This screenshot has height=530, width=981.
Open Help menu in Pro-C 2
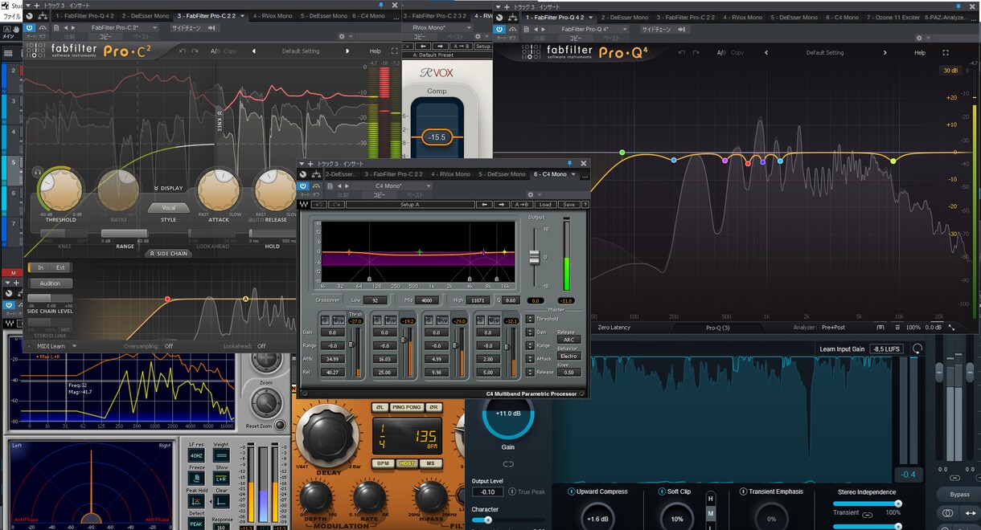[x=375, y=51]
